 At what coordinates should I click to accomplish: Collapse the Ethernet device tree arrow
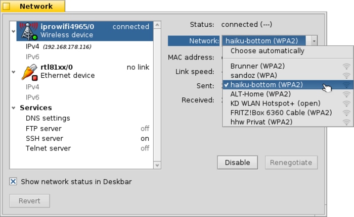(13, 71)
